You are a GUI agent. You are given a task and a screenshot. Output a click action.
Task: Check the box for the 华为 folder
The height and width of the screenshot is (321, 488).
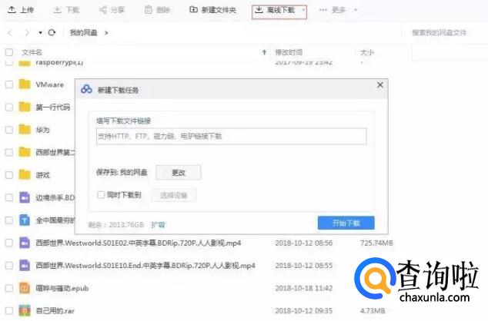[x=9, y=130]
